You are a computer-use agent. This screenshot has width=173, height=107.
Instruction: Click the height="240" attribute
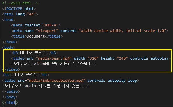[x=114, y=58]
